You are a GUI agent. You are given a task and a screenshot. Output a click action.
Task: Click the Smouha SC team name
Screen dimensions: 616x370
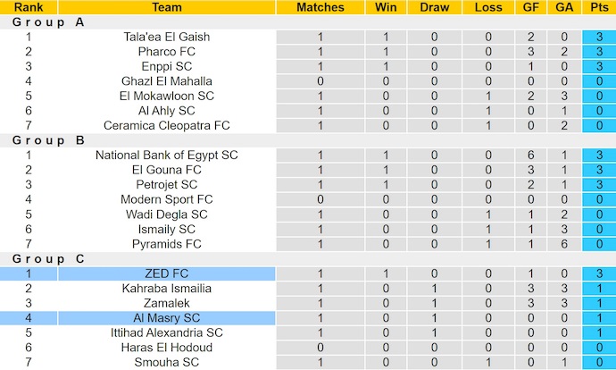pos(166,362)
